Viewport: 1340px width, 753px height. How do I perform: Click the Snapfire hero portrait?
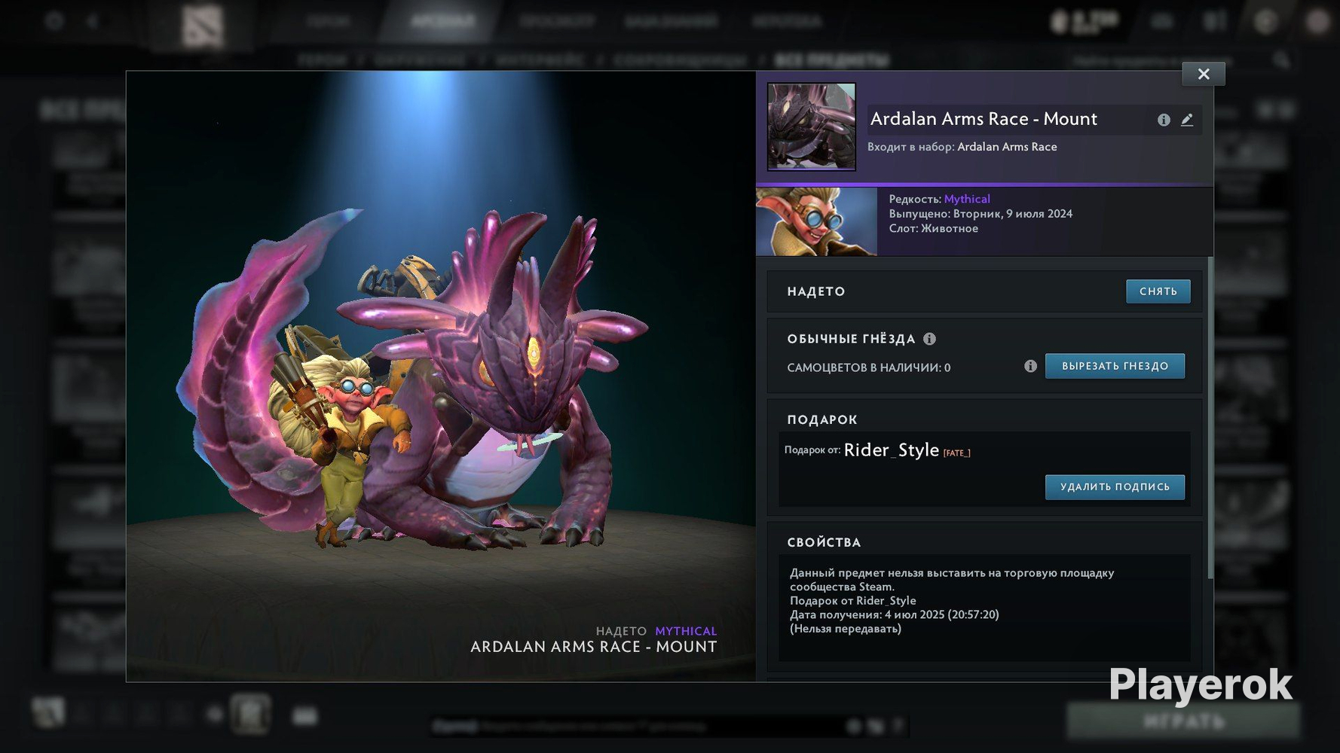tap(816, 222)
